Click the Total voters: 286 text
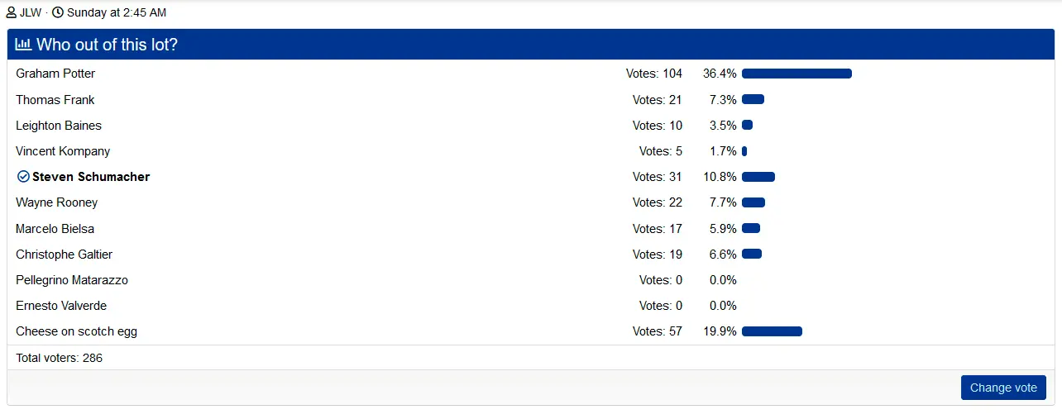Image resolution: width=1062 pixels, height=414 pixels. pos(60,358)
